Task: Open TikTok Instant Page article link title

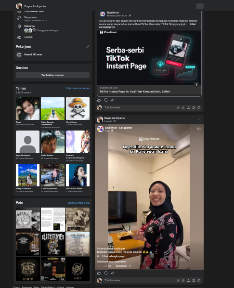Action: pyautogui.click(x=135, y=92)
